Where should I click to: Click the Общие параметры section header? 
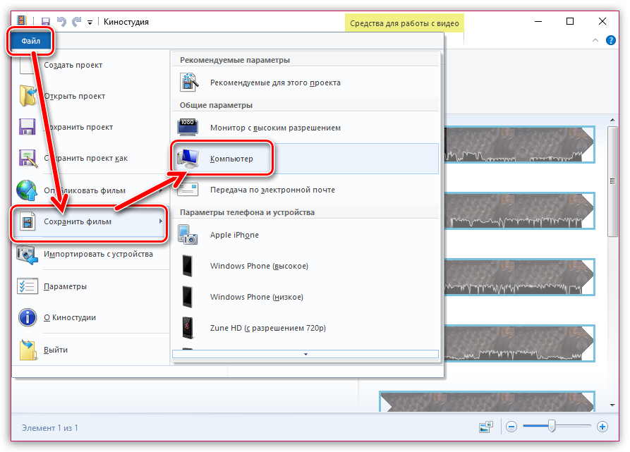click(x=216, y=105)
